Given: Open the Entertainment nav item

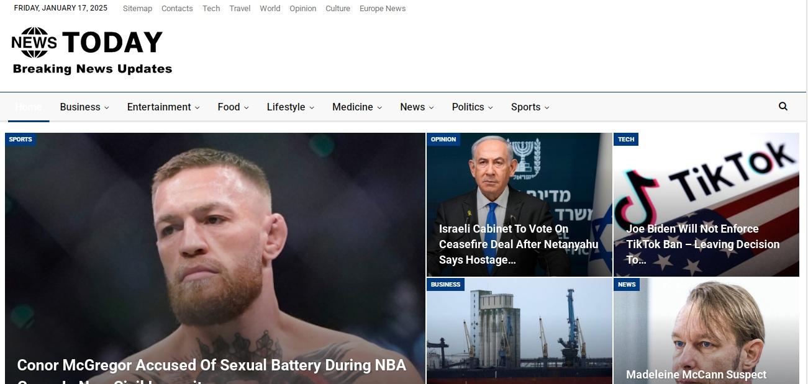Looking at the screenshot, I should (159, 107).
